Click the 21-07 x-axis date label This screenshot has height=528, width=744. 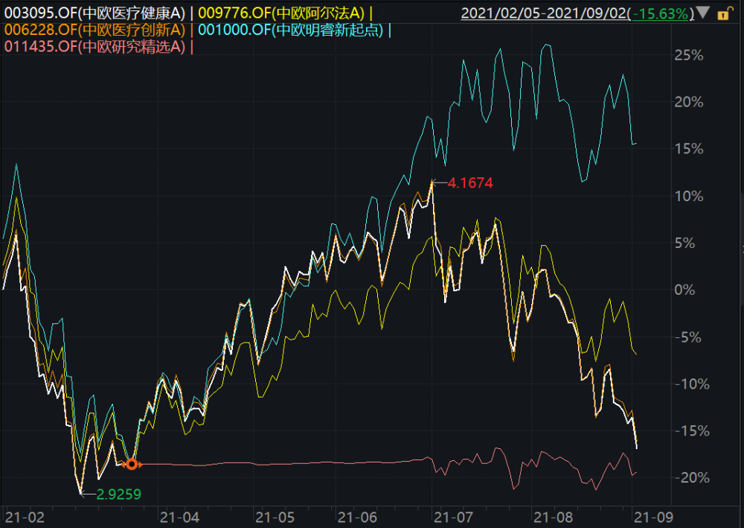pyautogui.click(x=453, y=517)
